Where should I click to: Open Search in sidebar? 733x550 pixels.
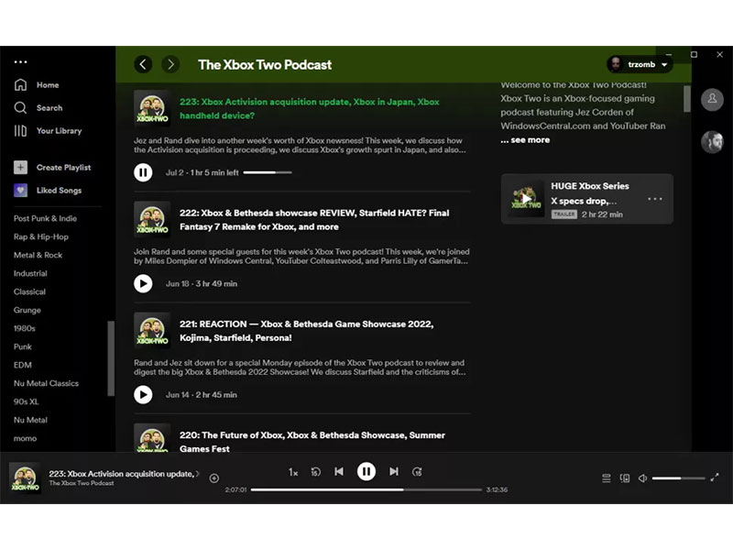tap(38, 107)
